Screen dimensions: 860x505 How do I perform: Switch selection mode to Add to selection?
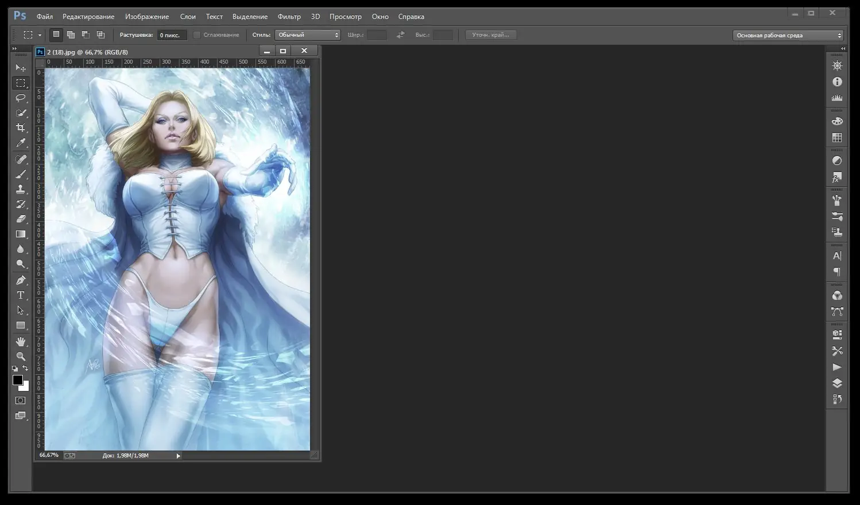pyautogui.click(x=71, y=34)
